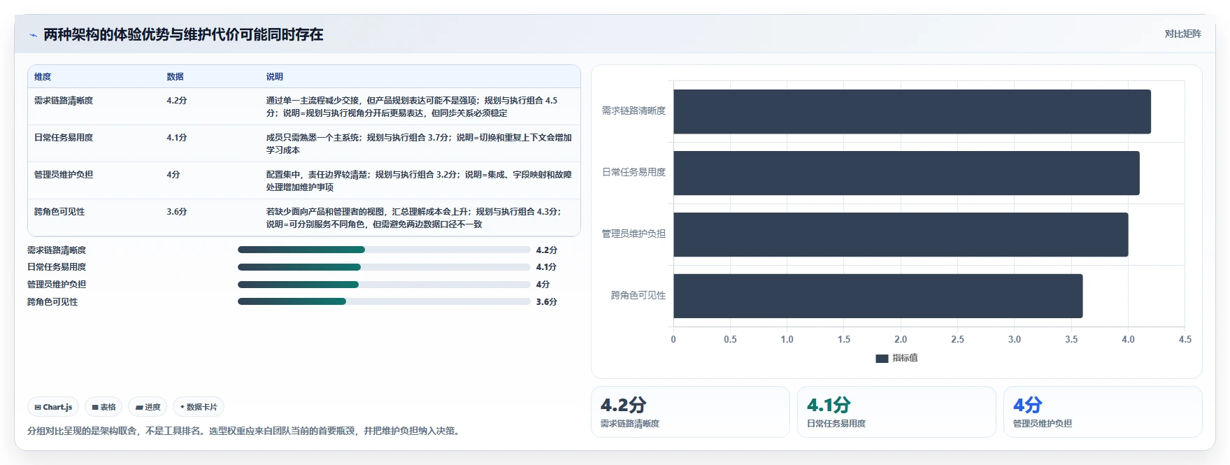This screenshot has height=465, width=1230.
Task: Click the 跨角色可见性 label beside the progress bars
Action: coord(52,302)
